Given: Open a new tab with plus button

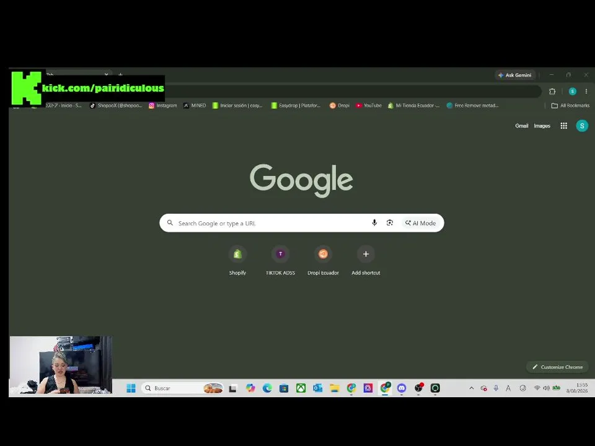Looking at the screenshot, I should coord(121,75).
